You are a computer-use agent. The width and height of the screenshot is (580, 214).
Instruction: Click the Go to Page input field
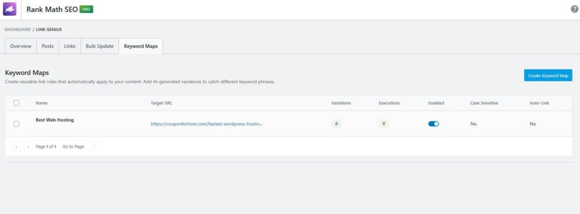pyautogui.click(x=95, y=147)
